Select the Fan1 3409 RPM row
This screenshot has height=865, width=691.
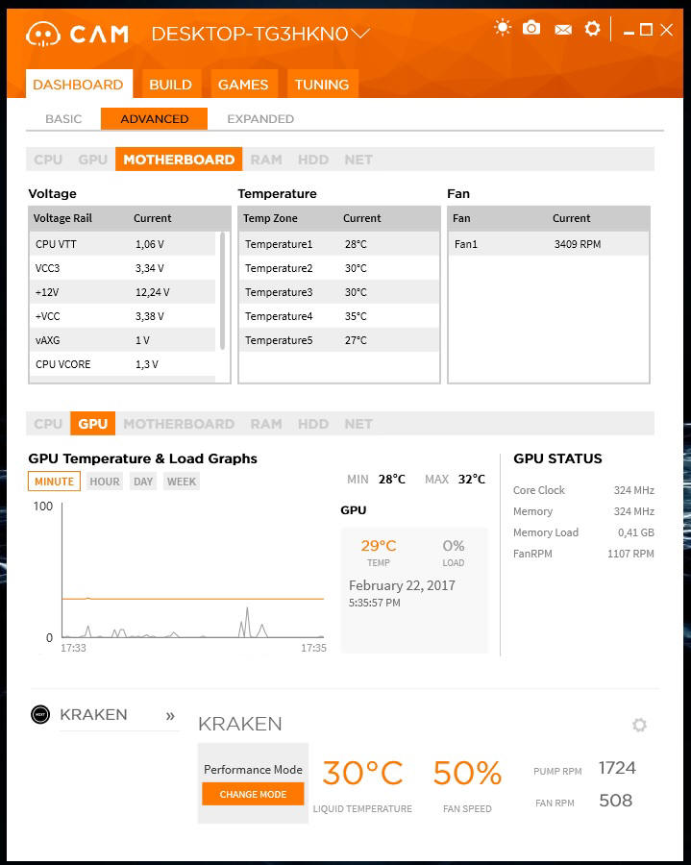coord(549,244)
